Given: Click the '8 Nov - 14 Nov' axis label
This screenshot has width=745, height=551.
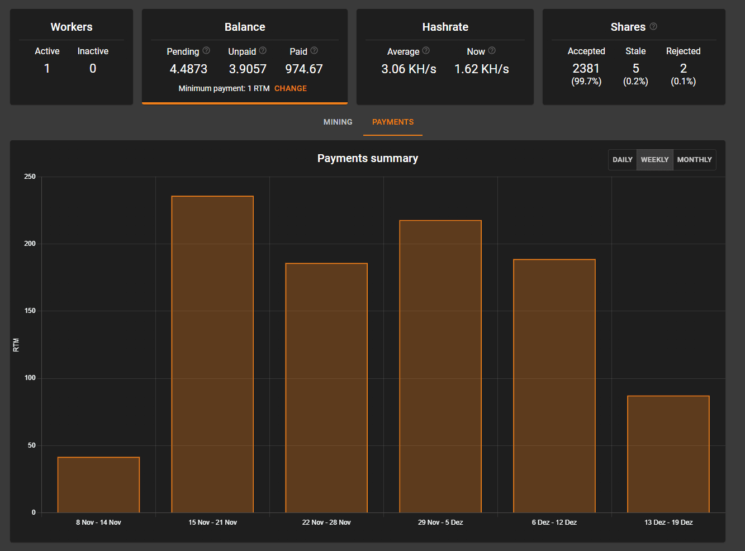Looking at the screenshot, I should 98,522.
